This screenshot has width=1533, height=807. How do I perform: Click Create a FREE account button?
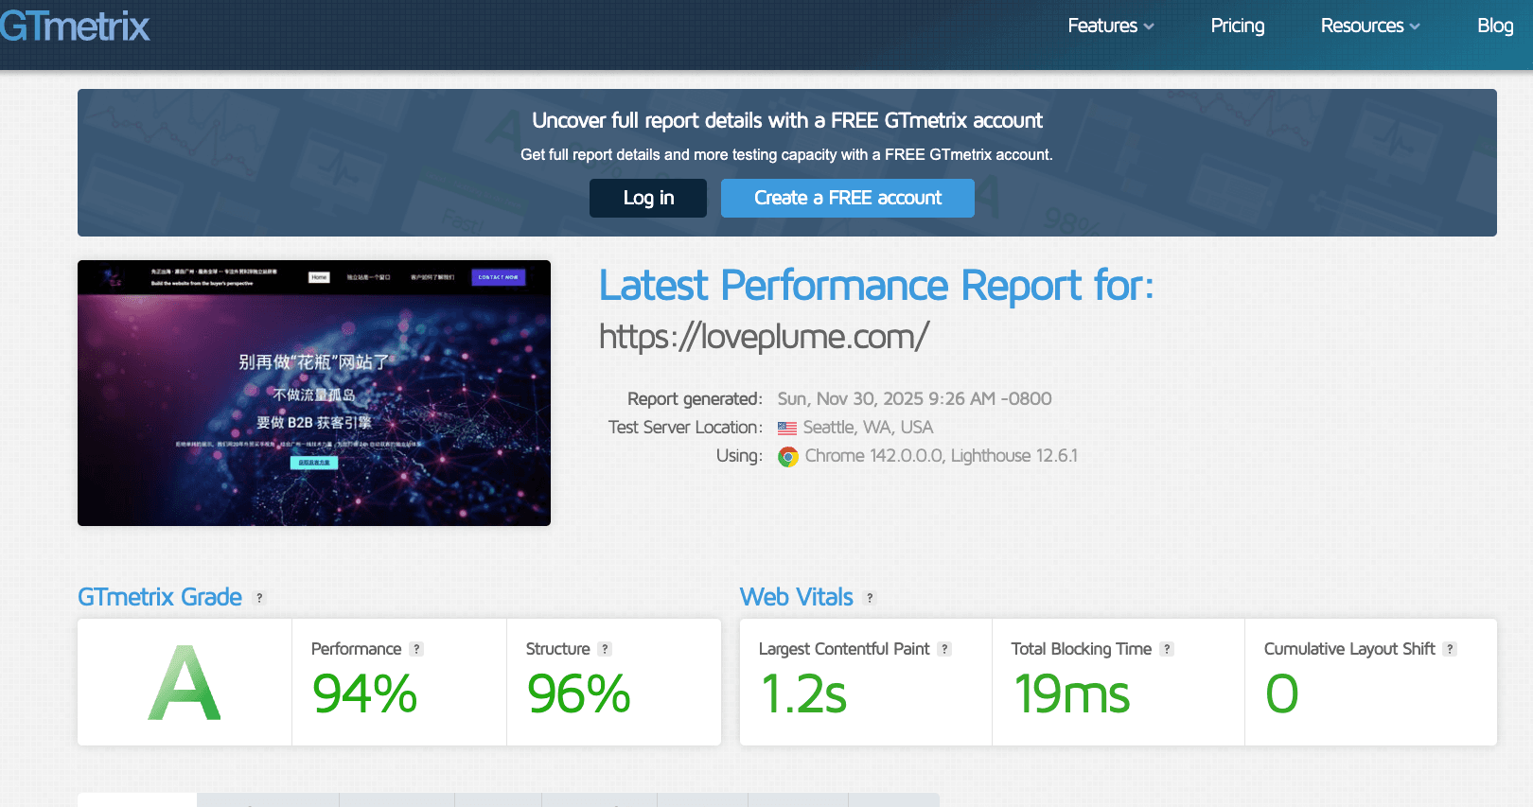click(x=847, y=198)
